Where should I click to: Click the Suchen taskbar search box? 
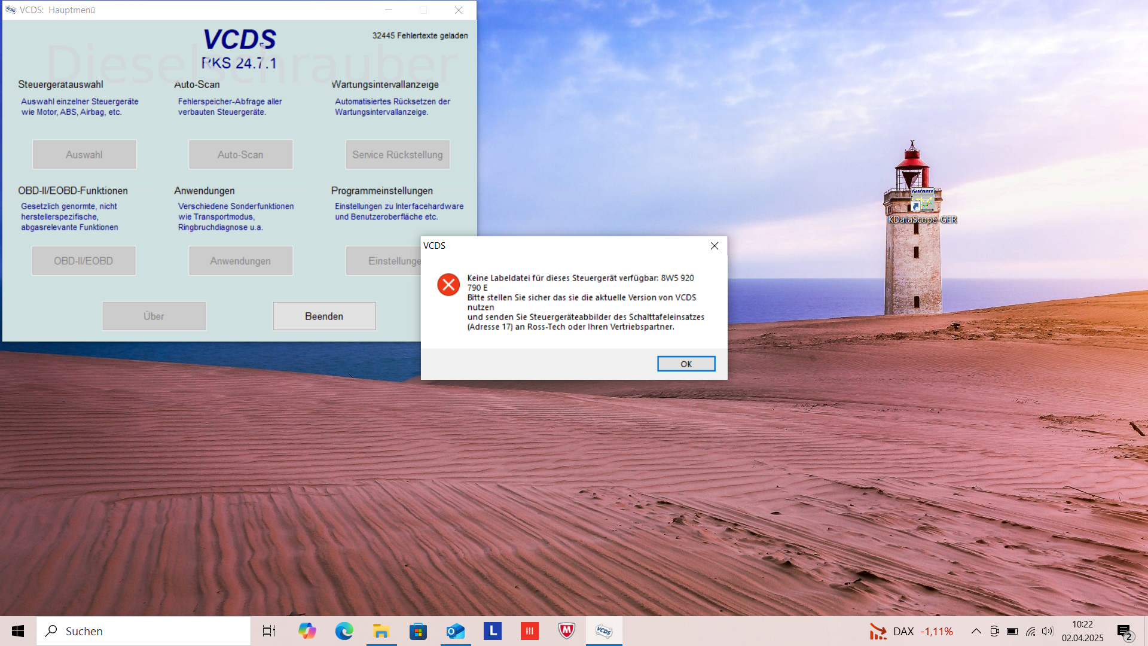click(143, 631)
